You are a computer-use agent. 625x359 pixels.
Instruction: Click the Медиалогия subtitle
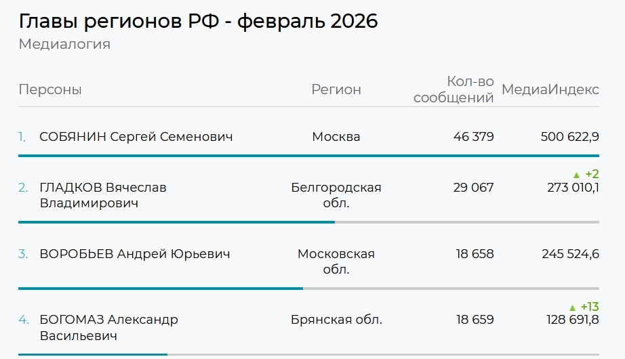point(64,45)
